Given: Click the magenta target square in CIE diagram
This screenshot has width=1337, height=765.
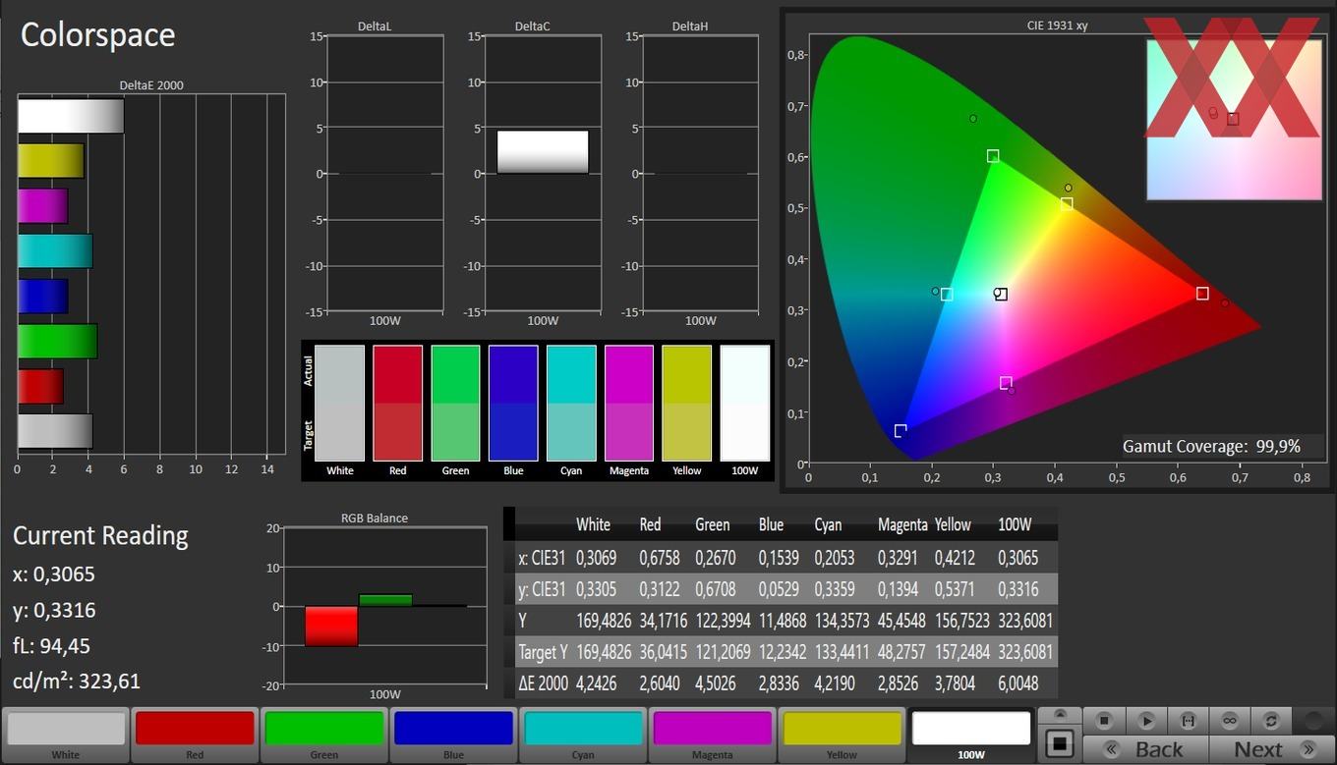Looking at the screenshot, I should (x=1006, y=383).
